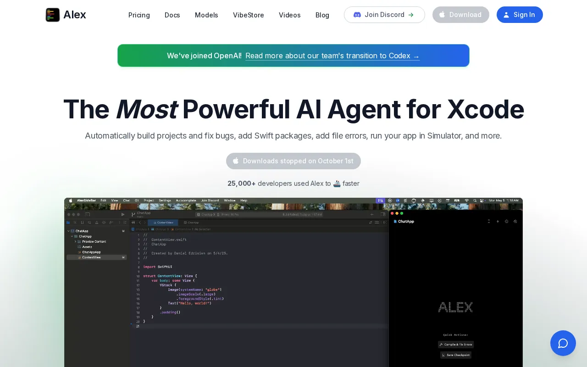This screenshot has width=587, height=367.
Task: Click the Alex logo icon in header
Action: (x=53, y=15)
